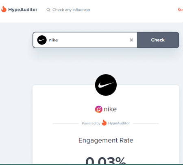Open the large Nike swoosh profile picture
Viewport: 183px width, 165px height.
click(106, 85)
